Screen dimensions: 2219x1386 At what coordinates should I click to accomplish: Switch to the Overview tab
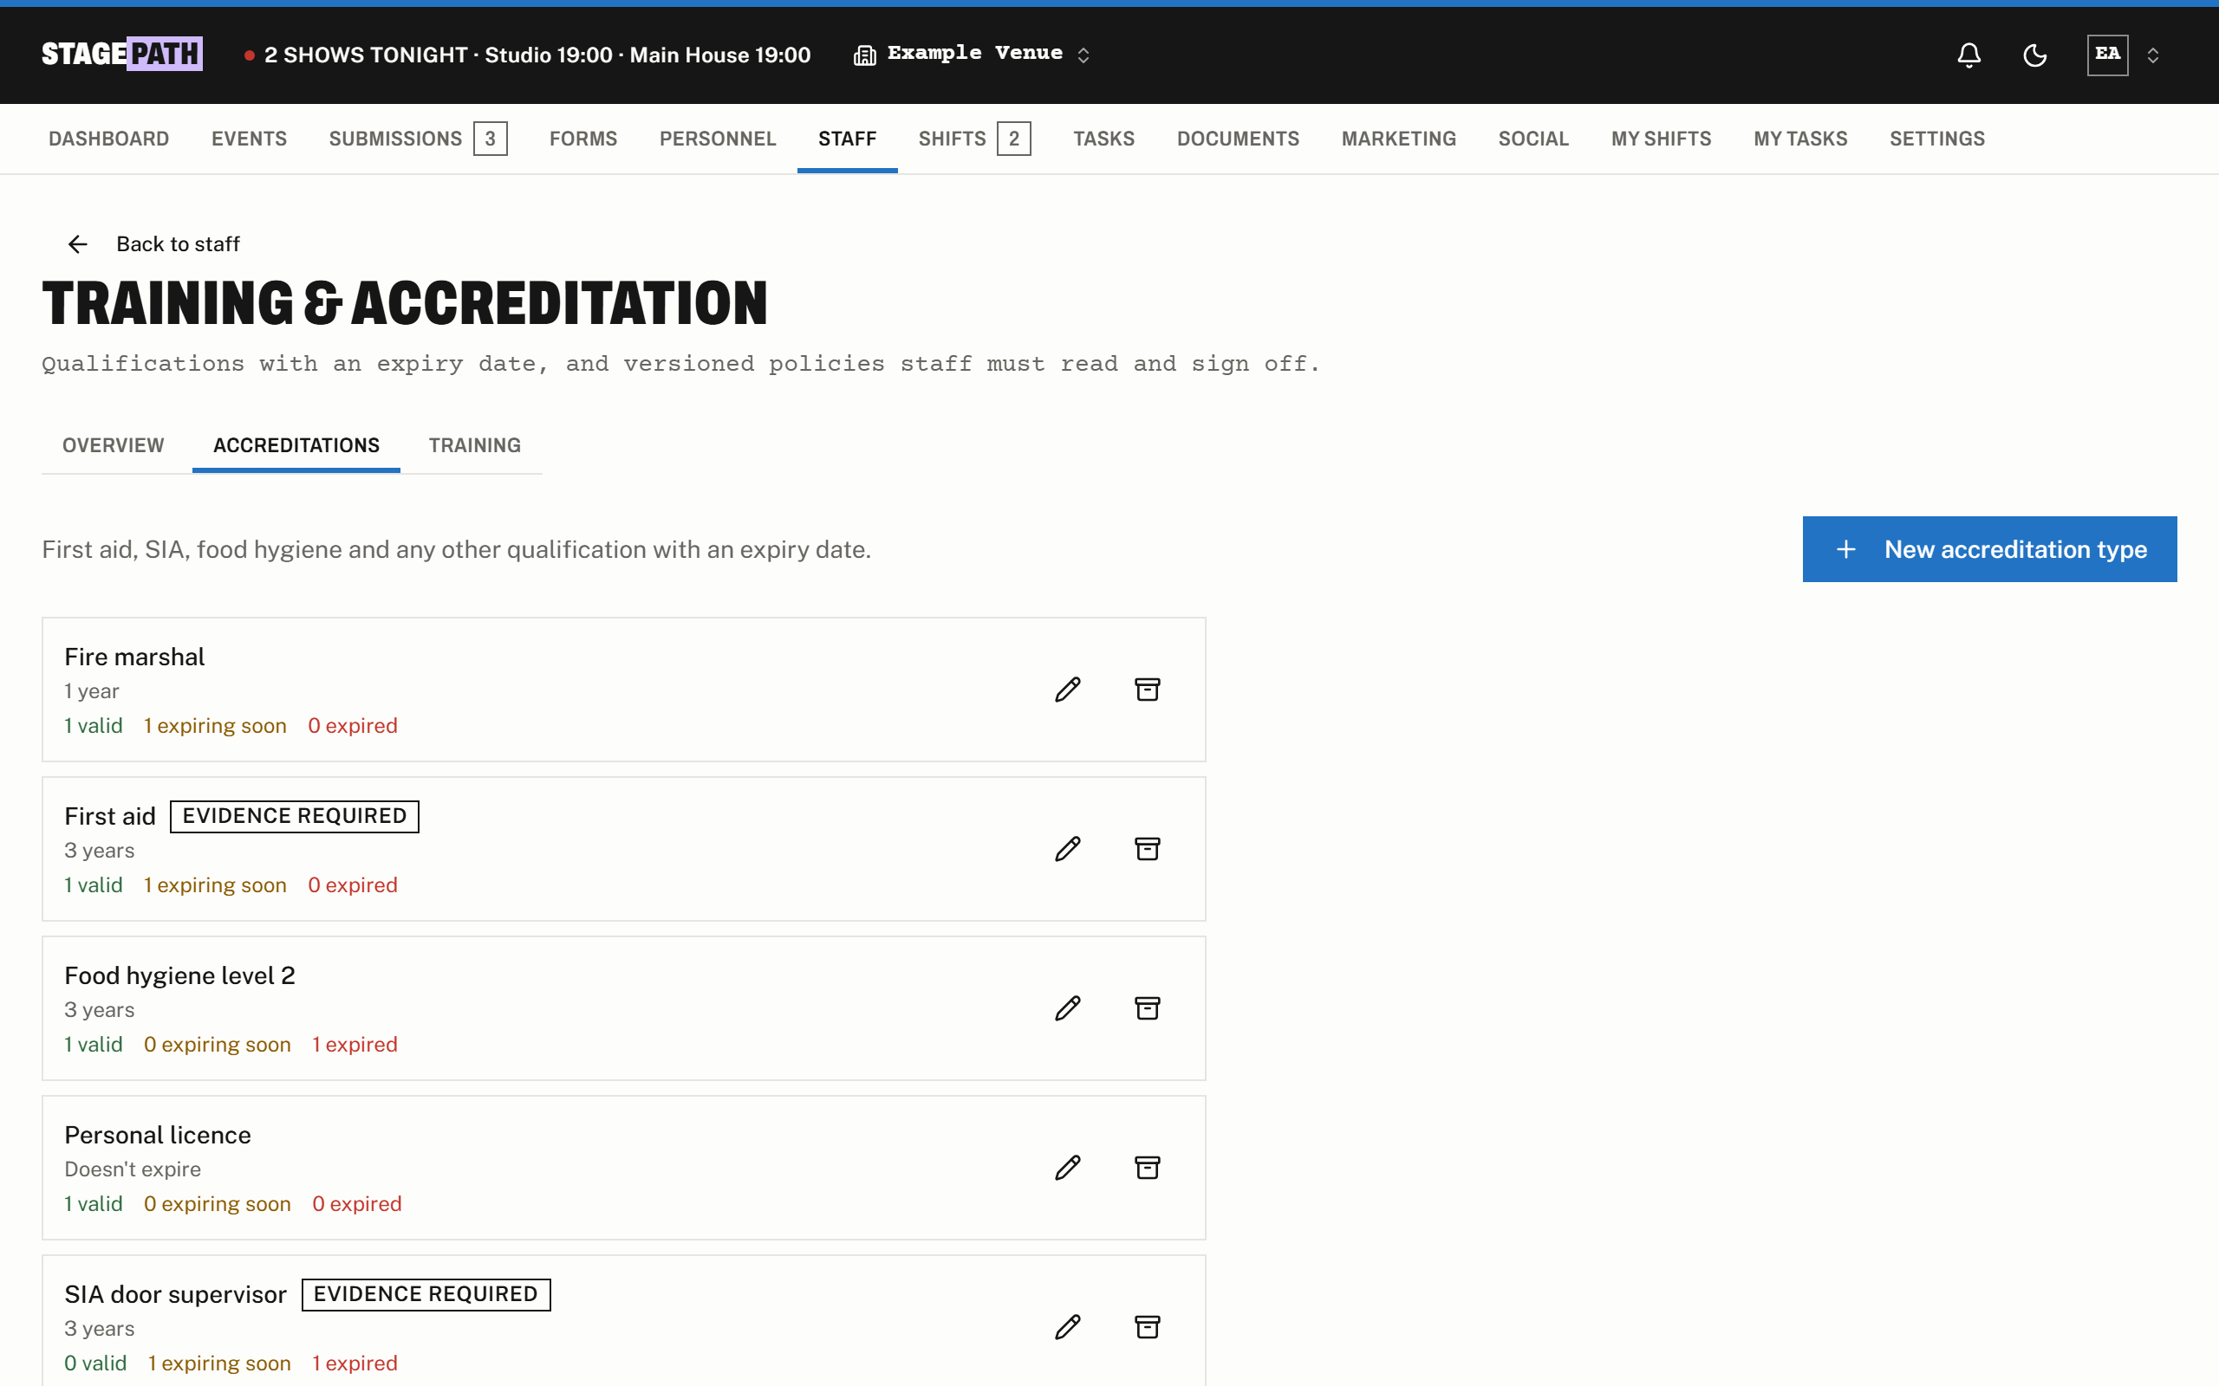pyautogui.click(x=113, y=445)
